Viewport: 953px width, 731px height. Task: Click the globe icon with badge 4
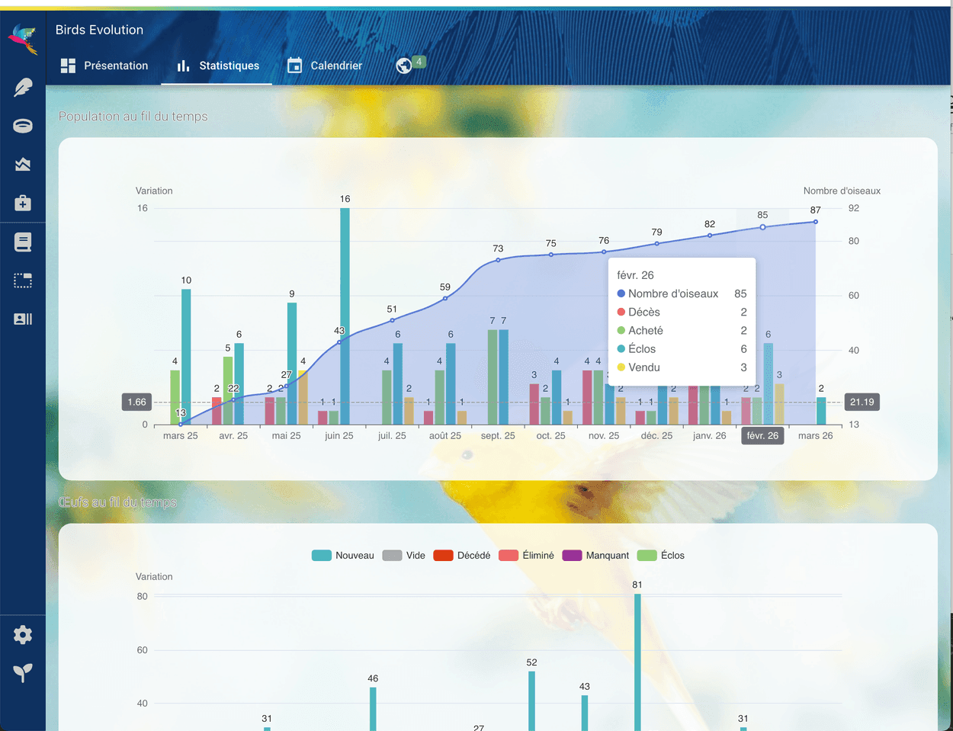404,66
